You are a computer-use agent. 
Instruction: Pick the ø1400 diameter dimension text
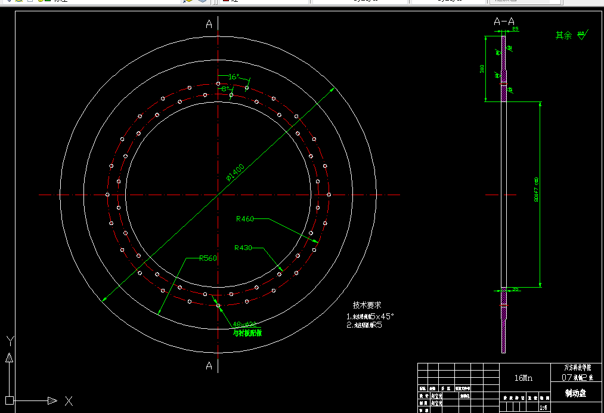pos(236,172)
